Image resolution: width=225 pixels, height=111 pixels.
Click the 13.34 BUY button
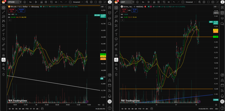point(134,10)
